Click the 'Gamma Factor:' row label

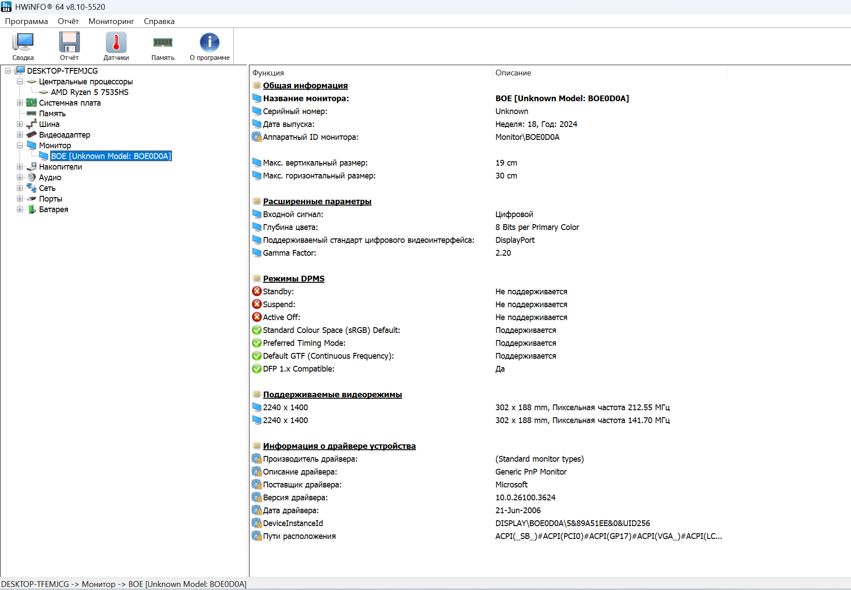[x=290, y=253]
